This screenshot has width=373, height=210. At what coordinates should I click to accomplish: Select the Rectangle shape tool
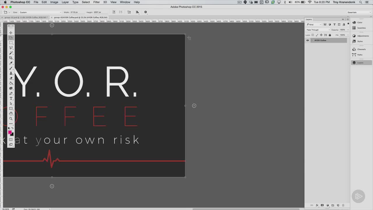click(11, 108)
